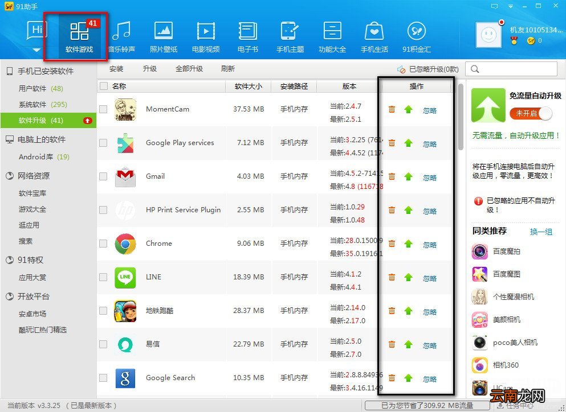Select the HP Print Service Plugin checkbox

pos(103,210)
